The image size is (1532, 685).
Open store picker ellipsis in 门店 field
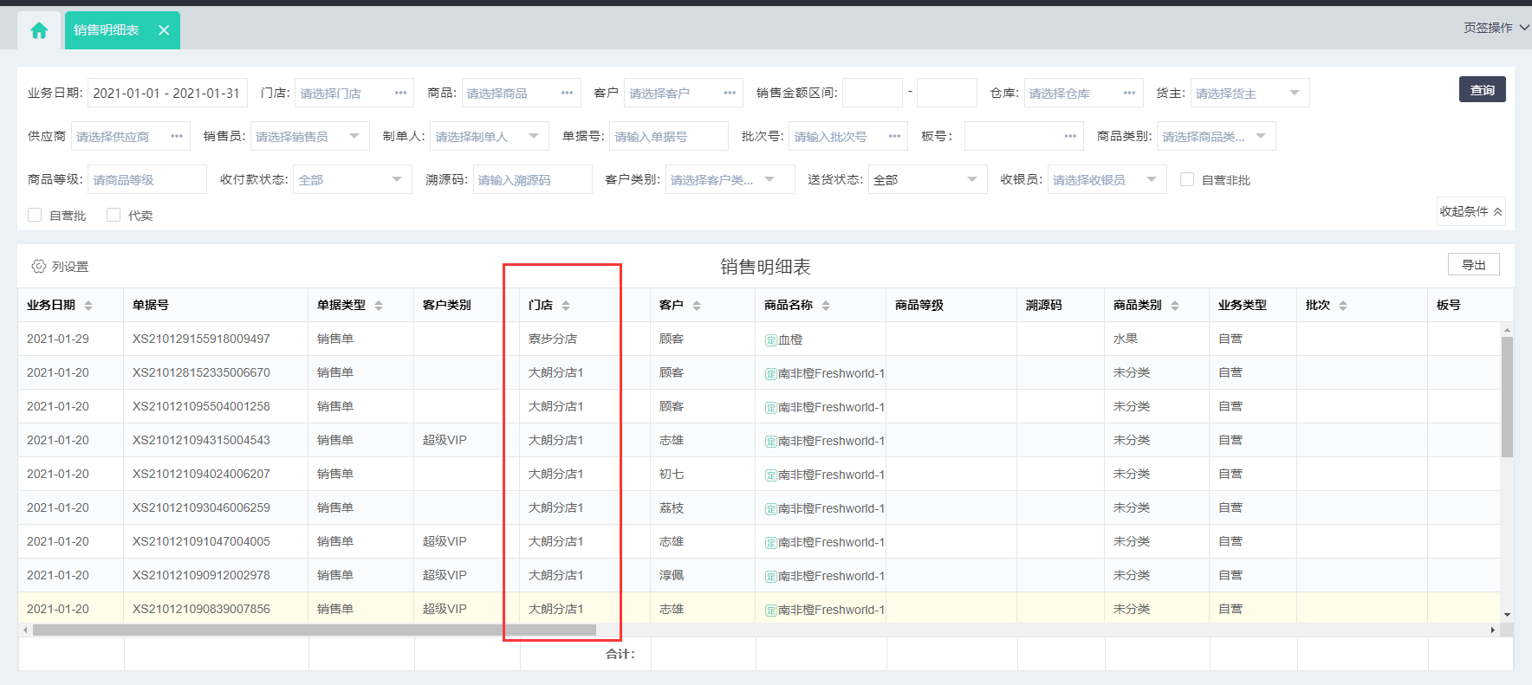tap(400, 93)
